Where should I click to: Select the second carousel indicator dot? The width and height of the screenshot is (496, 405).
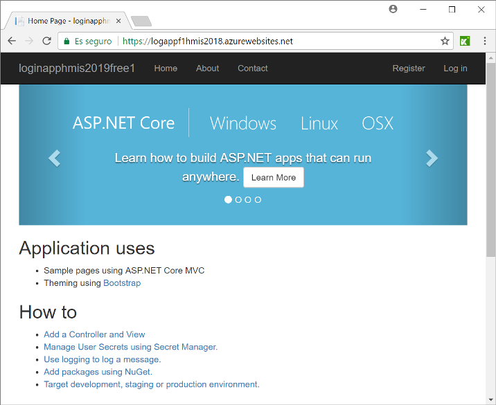[238, 199]
